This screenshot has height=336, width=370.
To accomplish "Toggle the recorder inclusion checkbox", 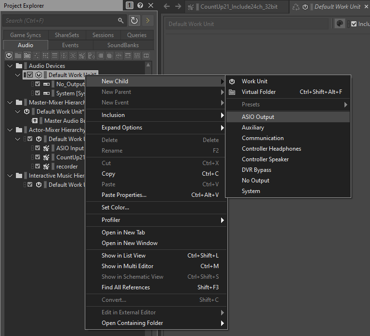I will 38,166.
